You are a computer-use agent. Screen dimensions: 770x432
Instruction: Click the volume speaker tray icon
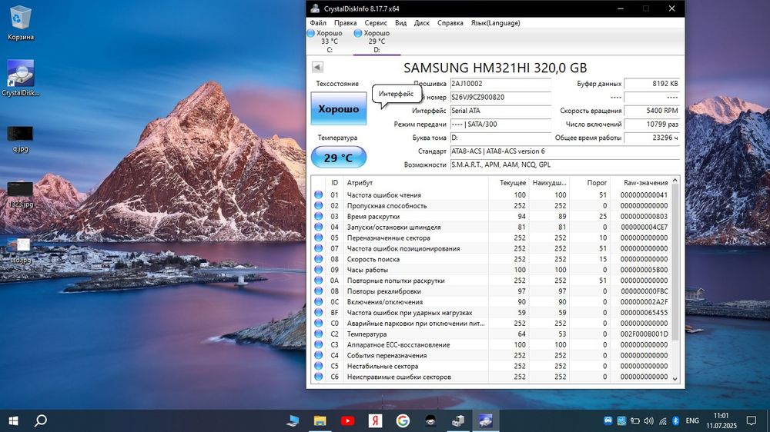pos(648,420)
